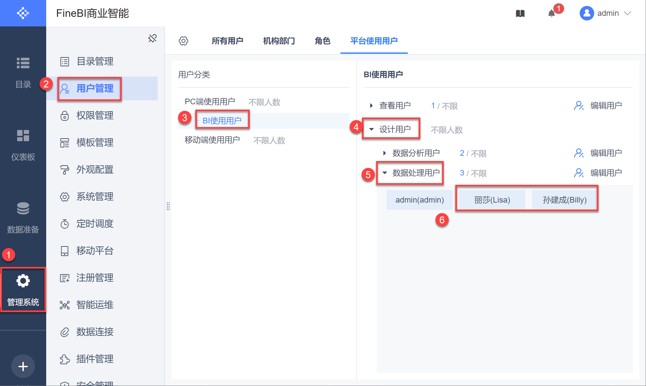This screenshot has width=646, height=386.
Task: Switch to the 所有用户 tab
Action: coord(227,41)
